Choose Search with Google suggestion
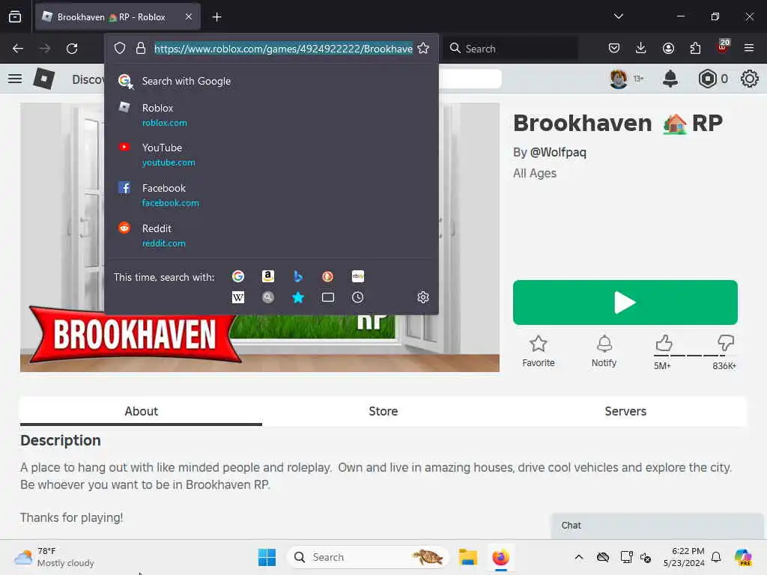 pos(271,81)
